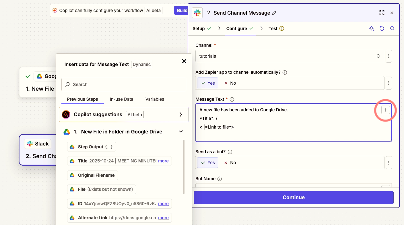Click inside the Message Text textarea
404x225 pixels.
click(x=294, y=123)
